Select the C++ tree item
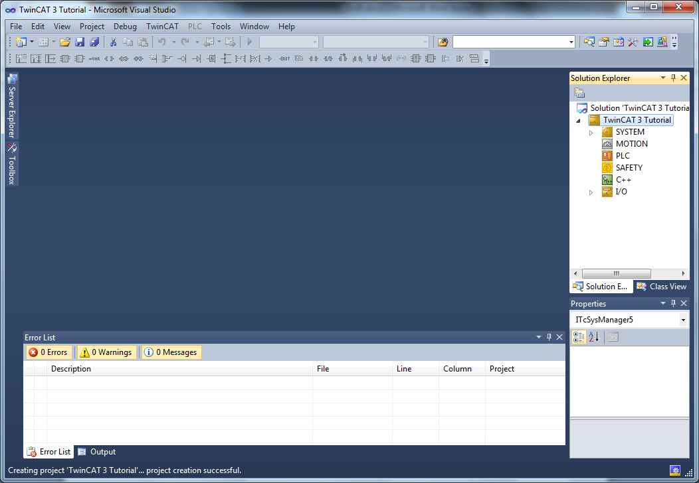 coord(617,180)
